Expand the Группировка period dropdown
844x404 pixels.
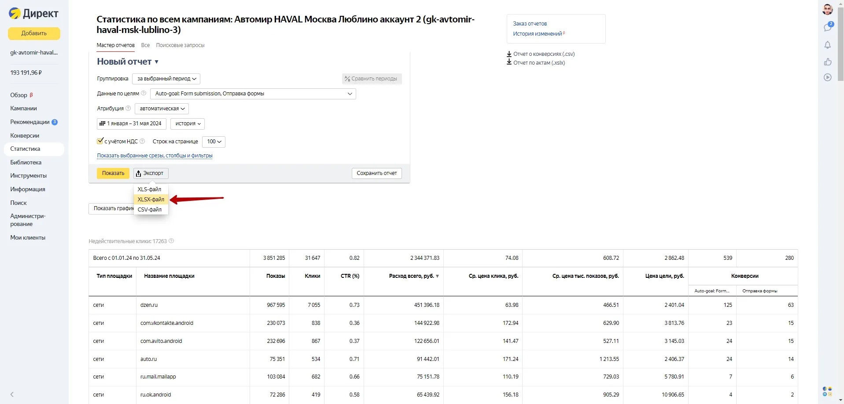(x=166, y=79)
